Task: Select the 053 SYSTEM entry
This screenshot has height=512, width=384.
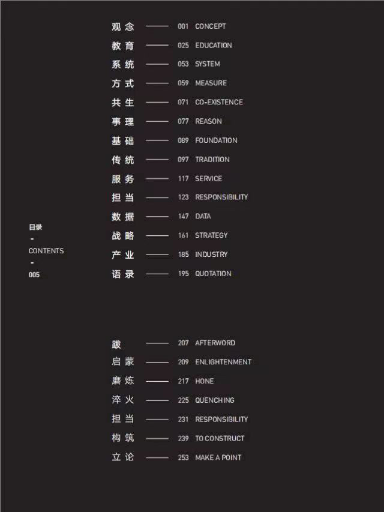Action: 207,64
